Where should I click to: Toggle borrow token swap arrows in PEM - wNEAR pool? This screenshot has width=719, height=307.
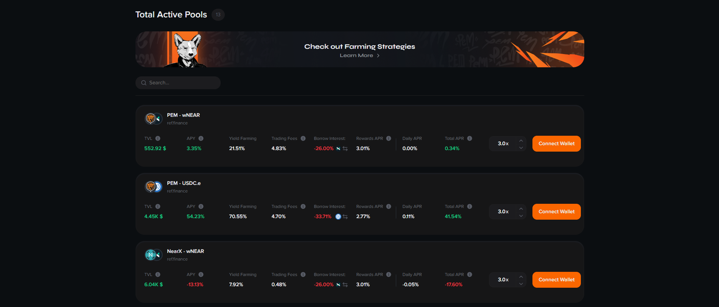tap(345, 149)
